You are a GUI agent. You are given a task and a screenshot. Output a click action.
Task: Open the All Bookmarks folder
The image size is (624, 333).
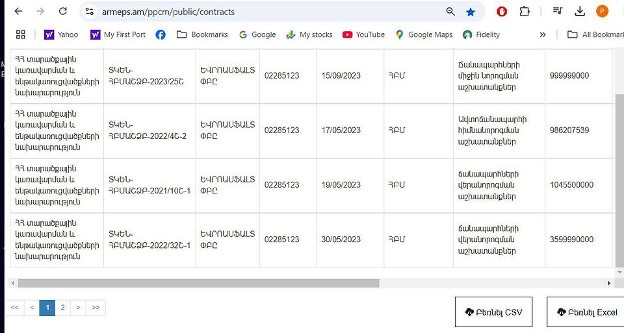coord(595,34)
